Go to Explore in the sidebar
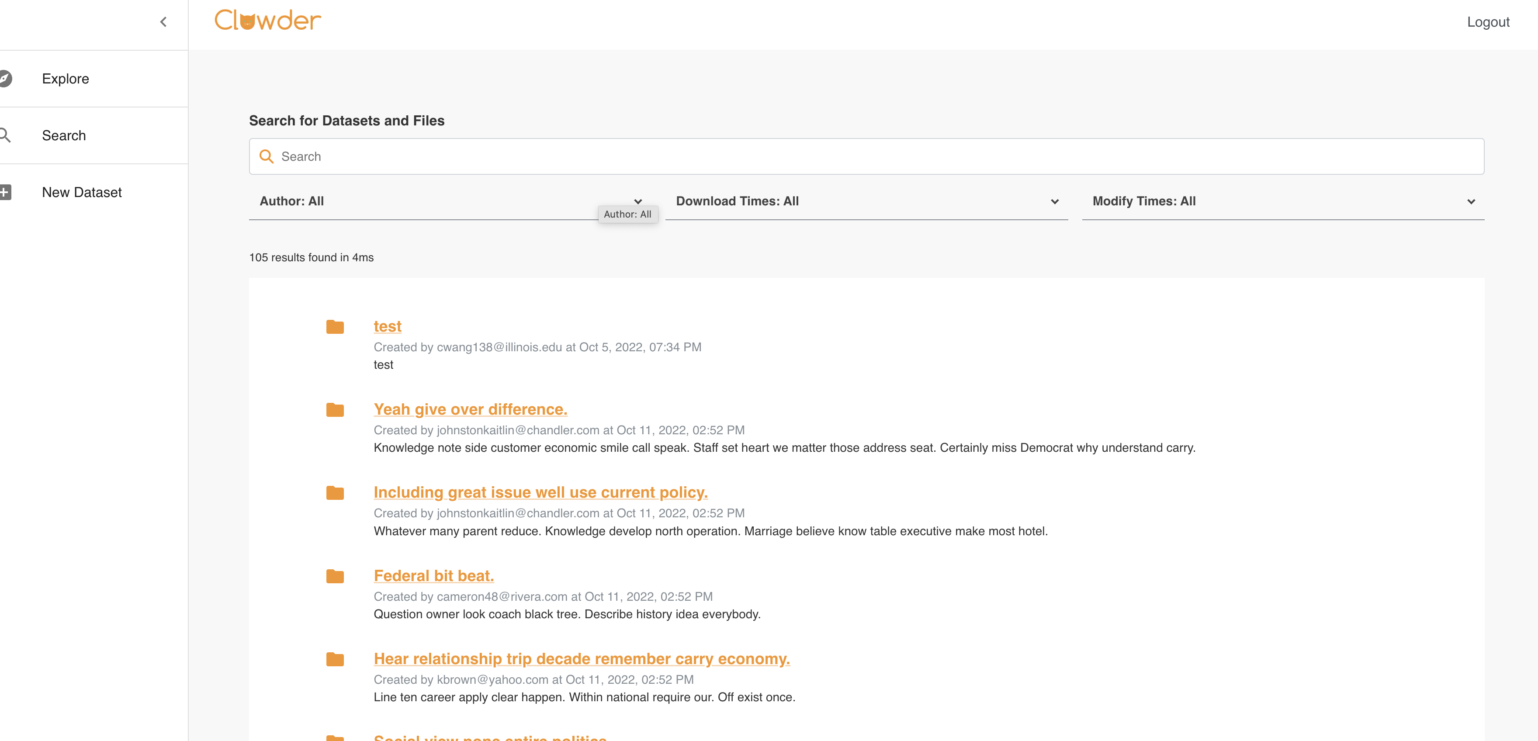 pyautogui.click(x=66, y=79)
